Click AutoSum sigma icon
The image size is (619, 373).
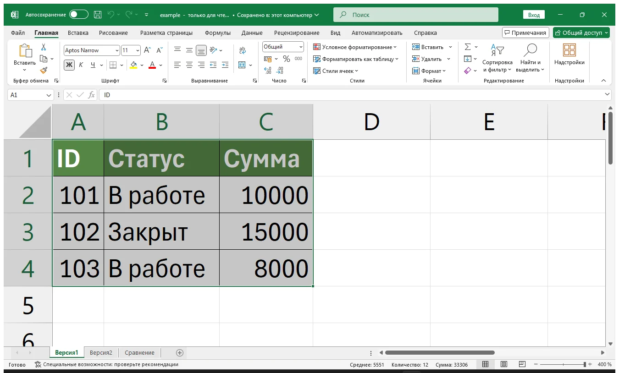(468, 47)
